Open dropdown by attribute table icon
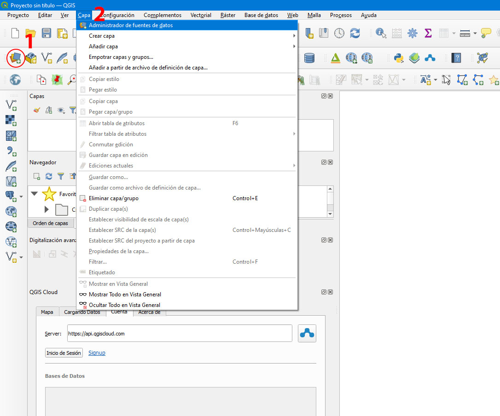Viewport: 500px width, 416px height. tap(454, 33)
